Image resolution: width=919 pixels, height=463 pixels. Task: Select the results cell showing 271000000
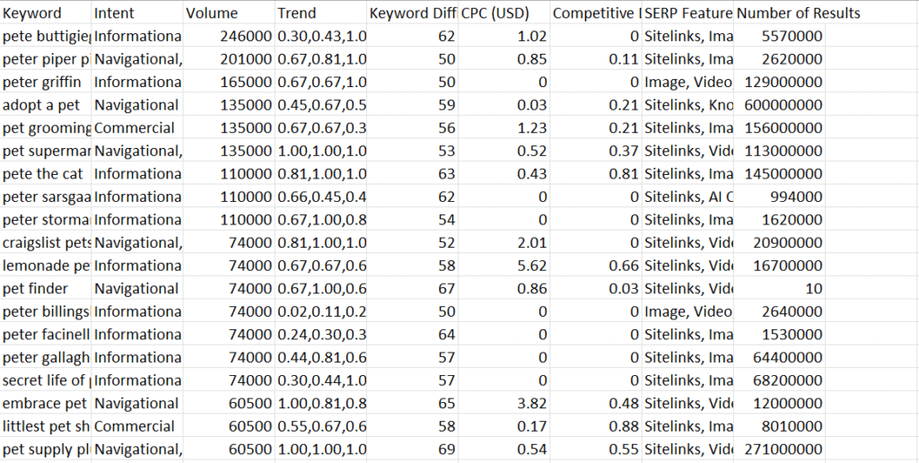pyautogui.click(x=779, y=450)
